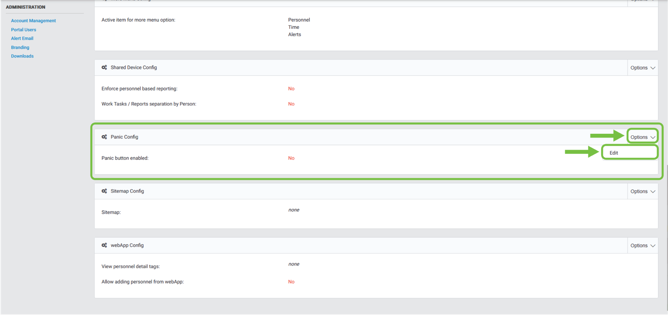Click the webApp Config gears icon

[104, 245]
